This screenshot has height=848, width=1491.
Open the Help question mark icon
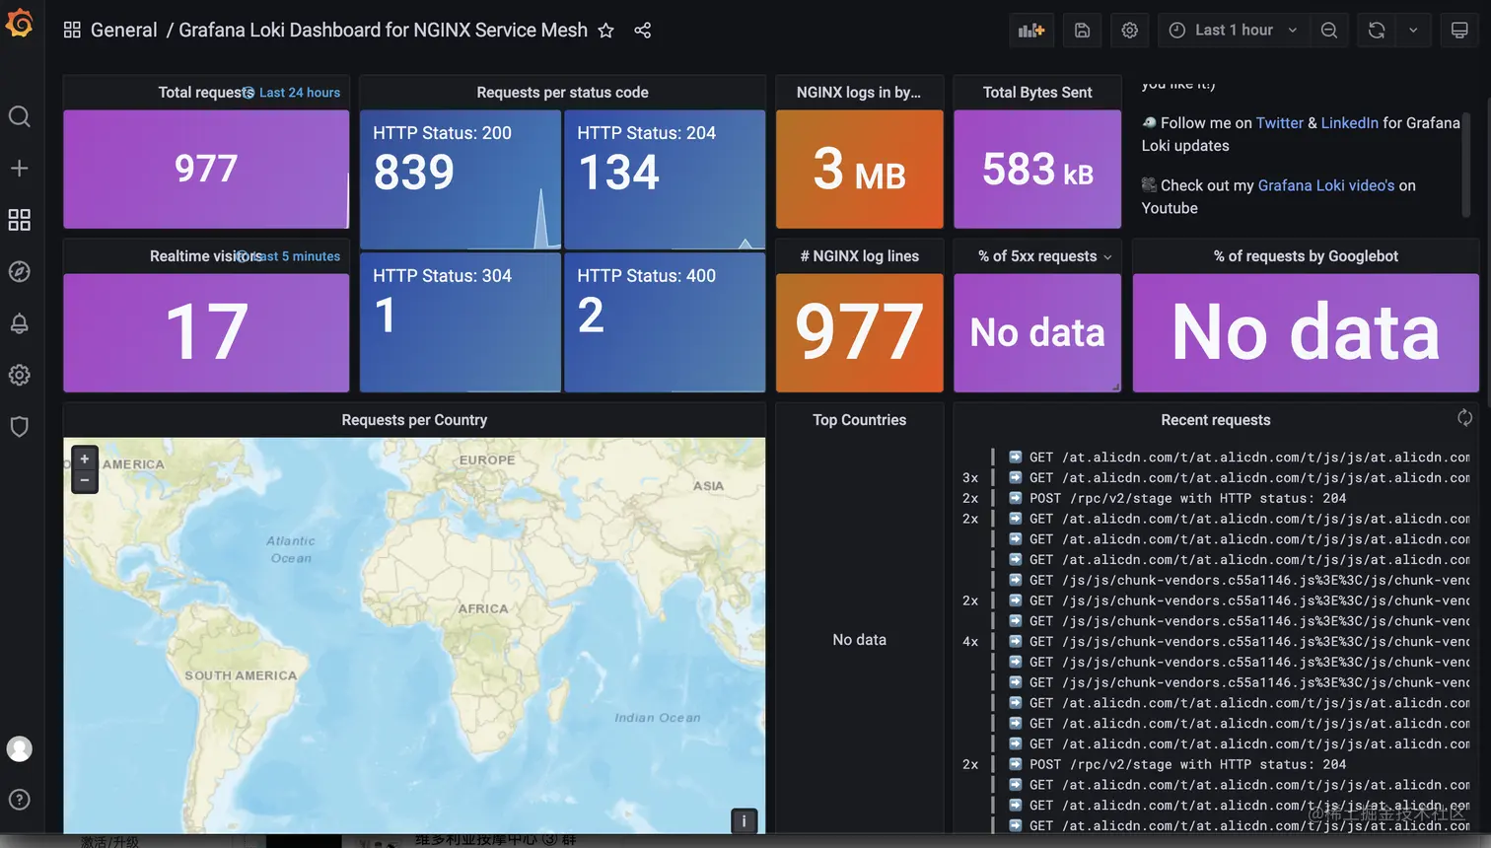click(x=20, y=800)
